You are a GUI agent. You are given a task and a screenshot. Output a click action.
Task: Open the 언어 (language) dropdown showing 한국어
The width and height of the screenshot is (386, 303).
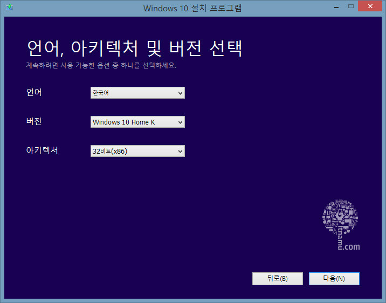(x=137, y=93)
